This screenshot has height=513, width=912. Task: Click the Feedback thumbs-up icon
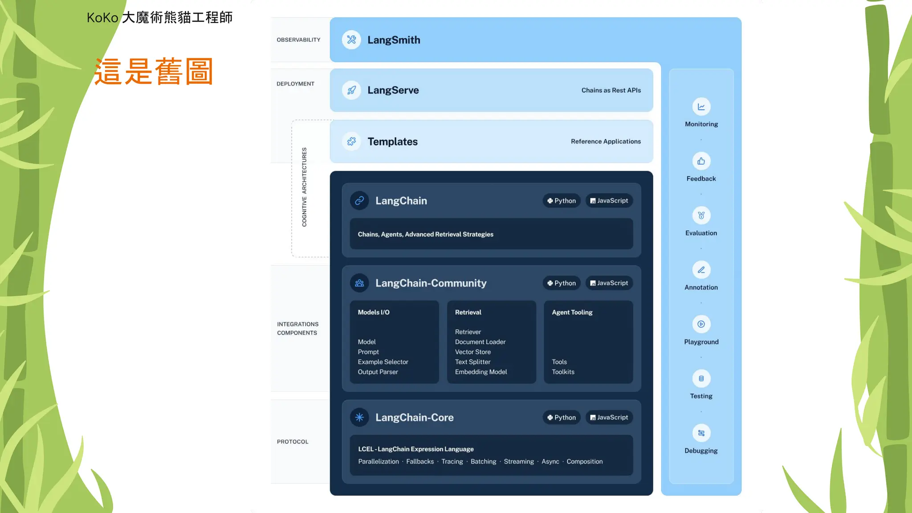point(701,161)
